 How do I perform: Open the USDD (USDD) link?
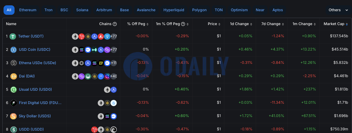pos(31,129)
